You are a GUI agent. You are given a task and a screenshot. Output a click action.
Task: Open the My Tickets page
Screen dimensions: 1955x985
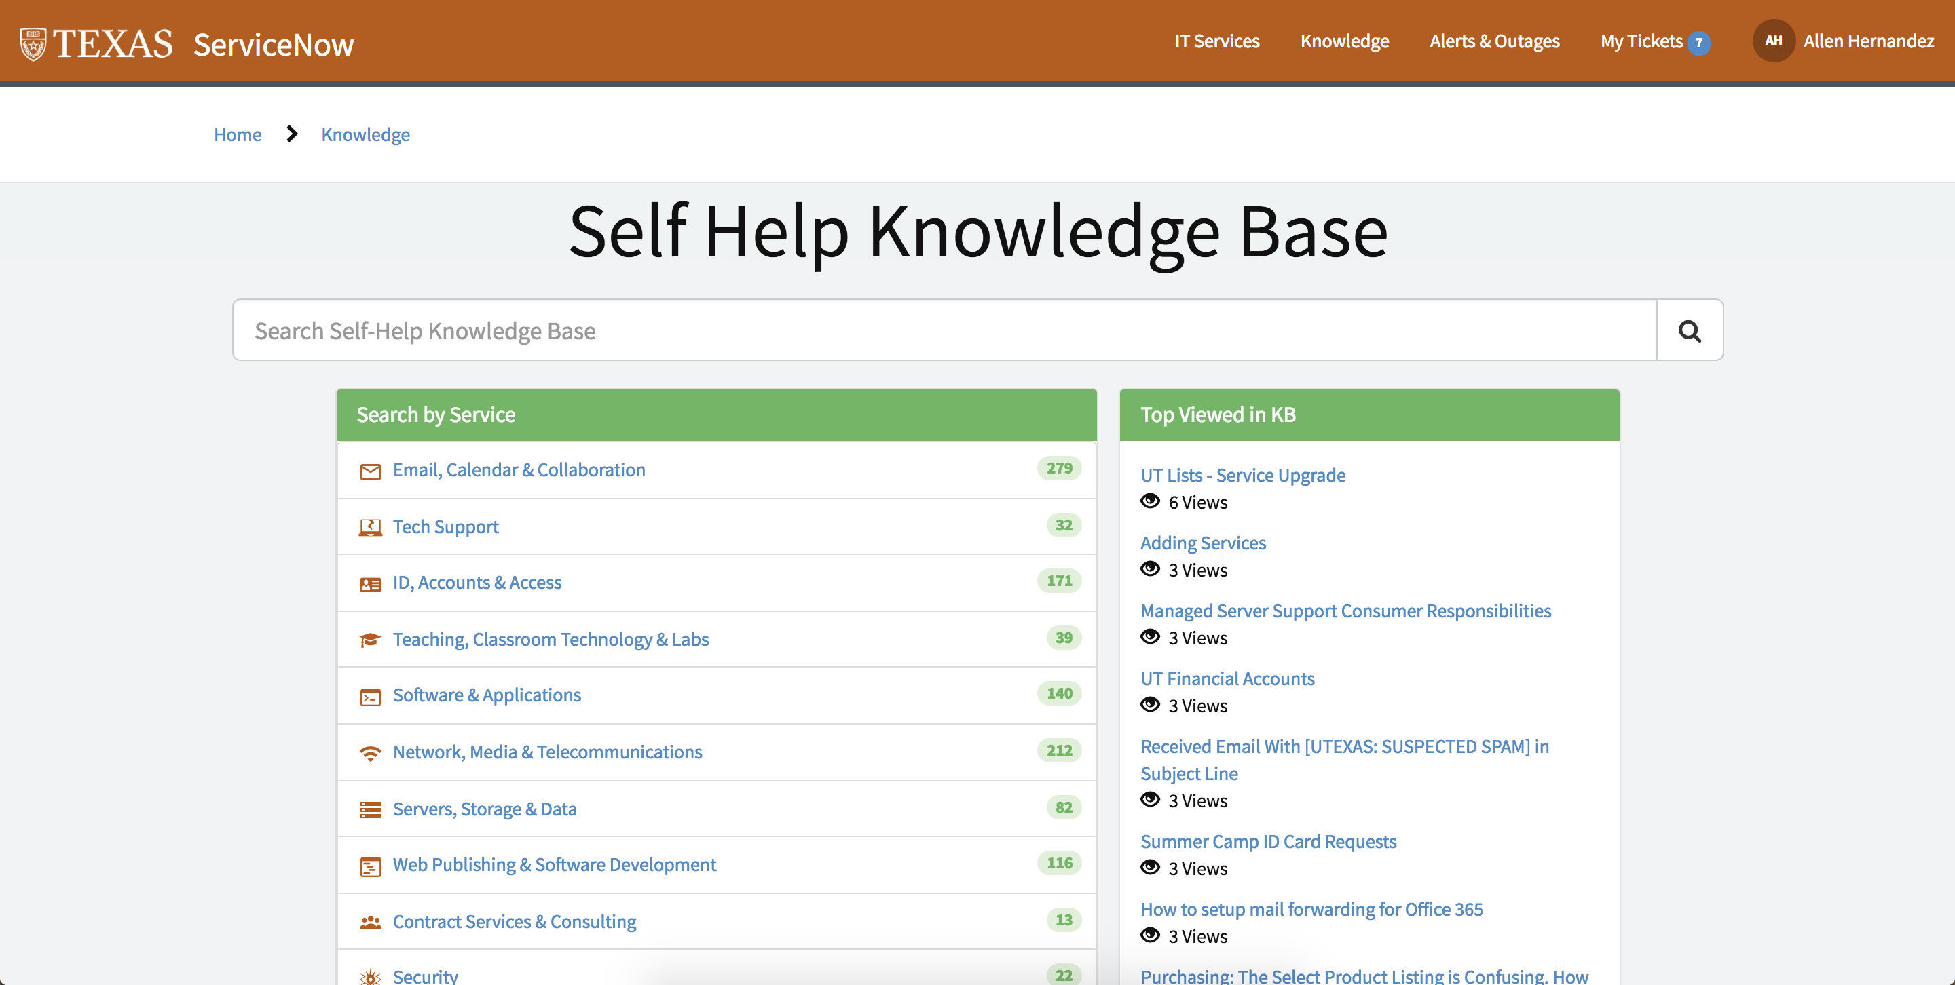1641,41
